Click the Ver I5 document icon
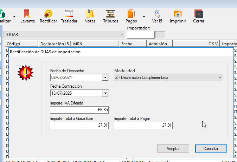This screenshot has height=162, width=237. (x=157, y=14)
